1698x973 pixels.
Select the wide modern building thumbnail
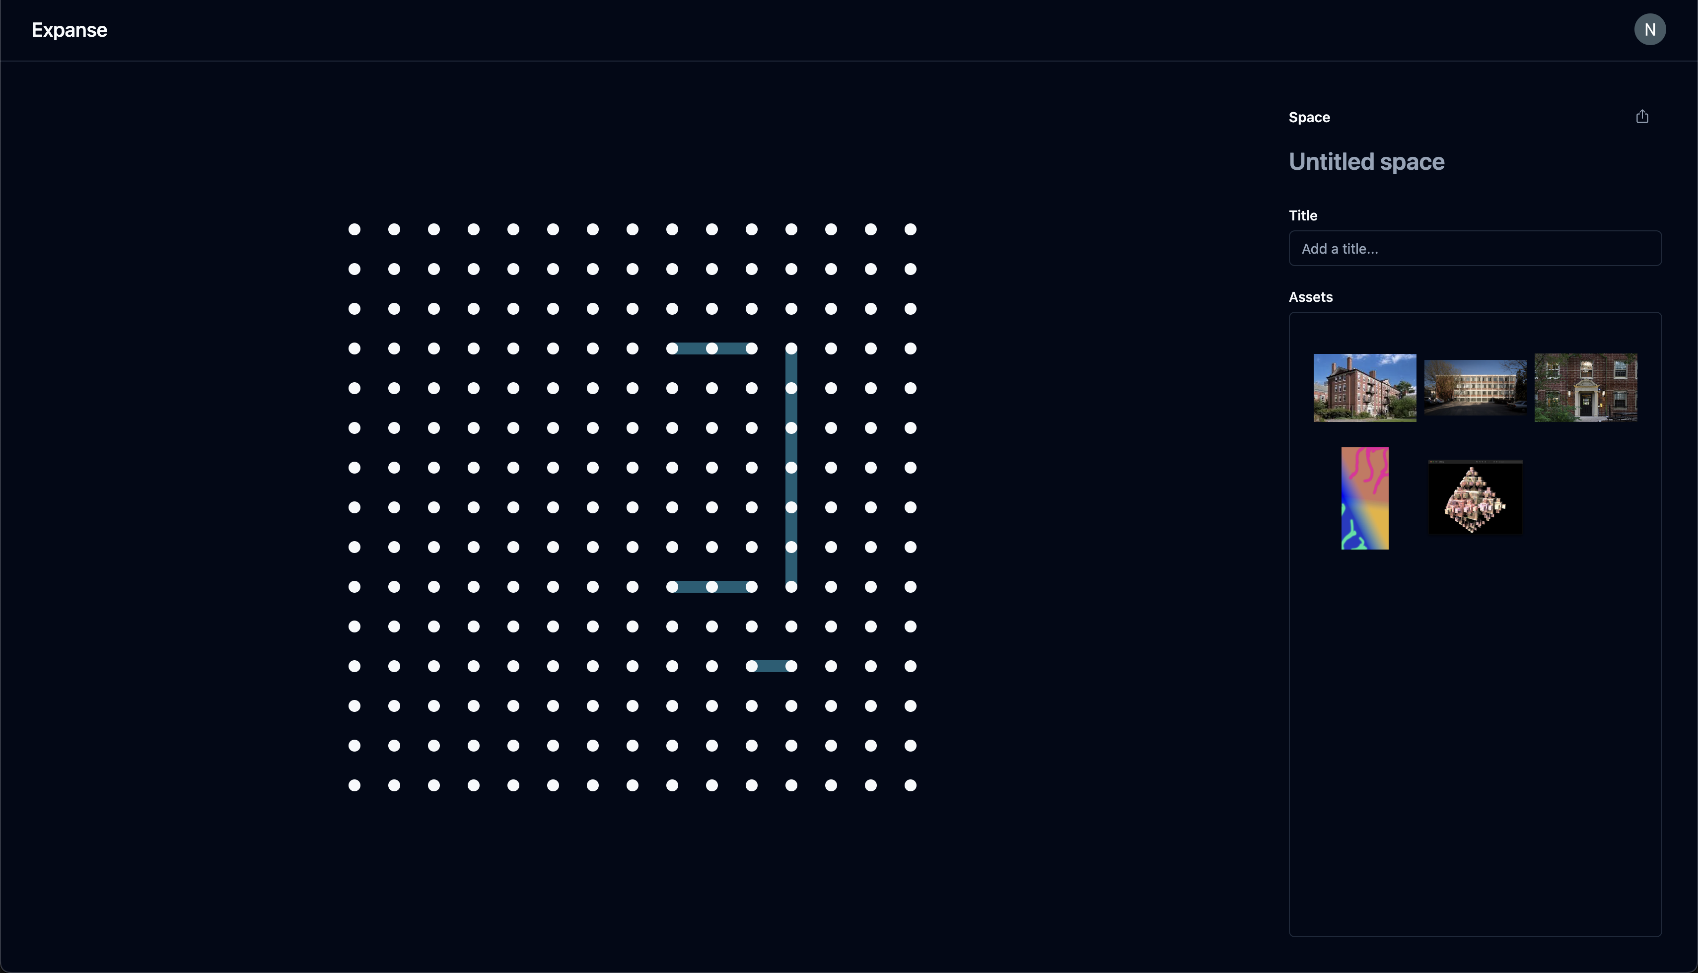[1475, 388]
